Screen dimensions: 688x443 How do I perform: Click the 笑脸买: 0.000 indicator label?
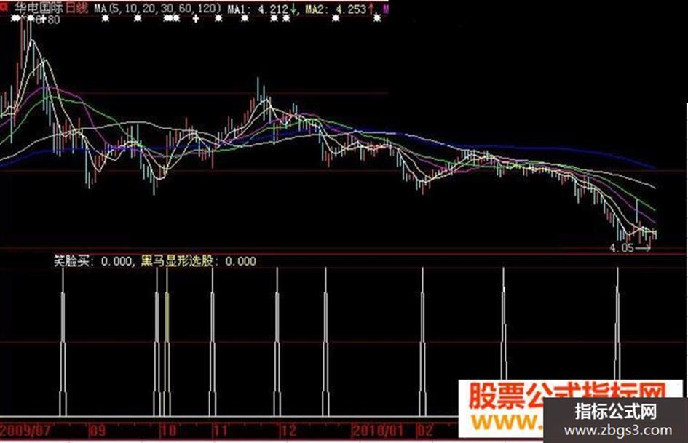coord(92,261)
